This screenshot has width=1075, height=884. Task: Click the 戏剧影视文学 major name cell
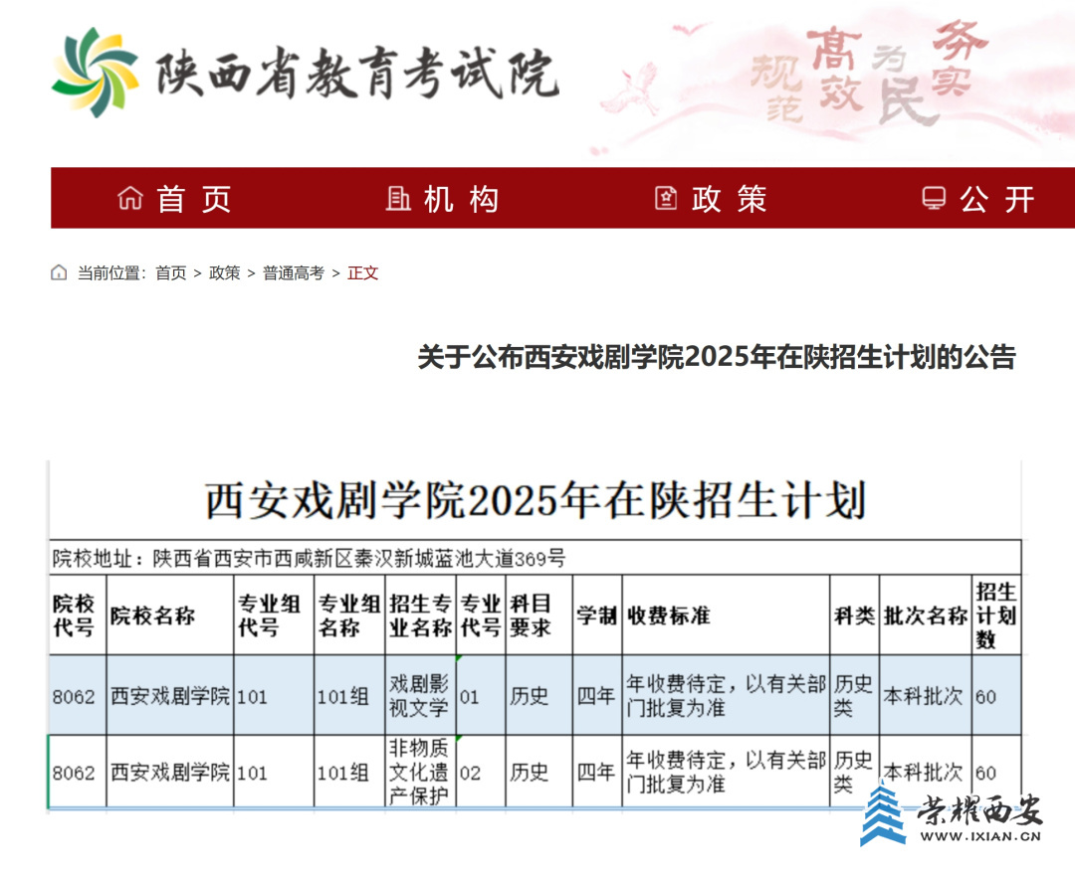click(x=419, y=696)
